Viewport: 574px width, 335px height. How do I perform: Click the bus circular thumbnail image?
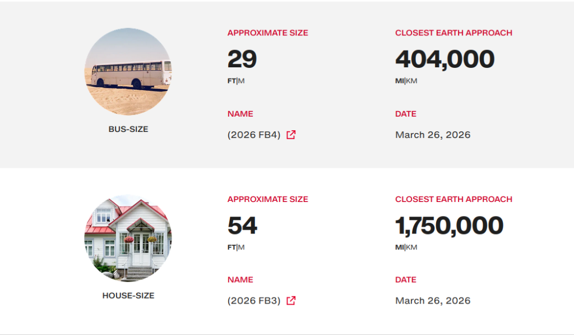point(128,72)
